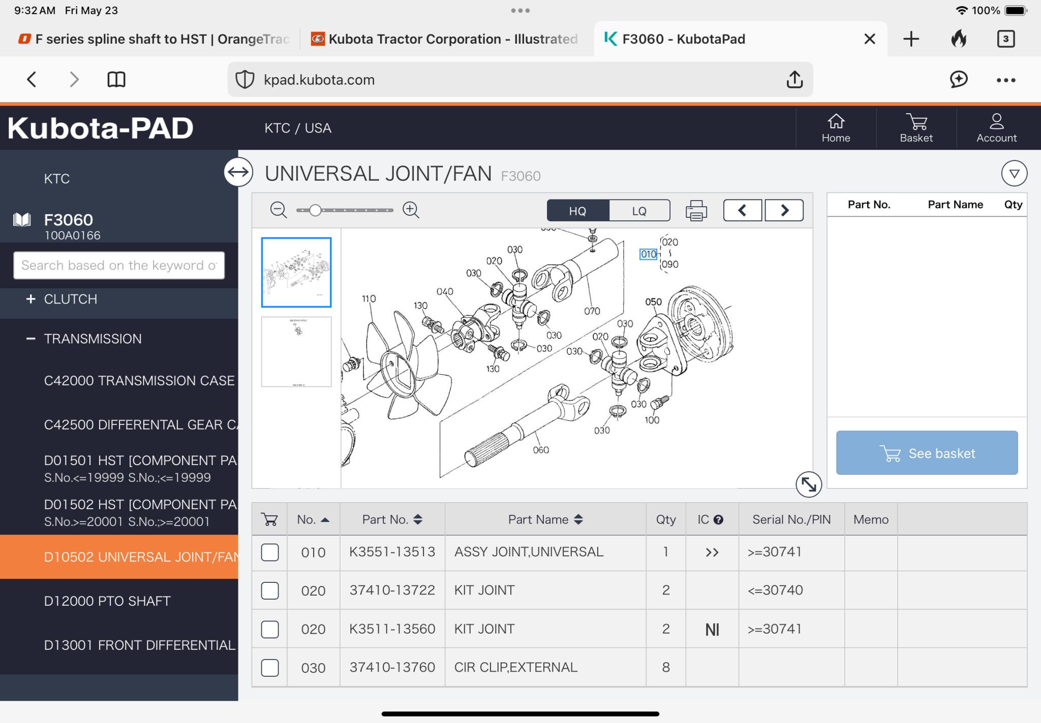Go to Kubota-PAD Home
The height and width of the screenshot is (723, 1041).
[836, 128]
